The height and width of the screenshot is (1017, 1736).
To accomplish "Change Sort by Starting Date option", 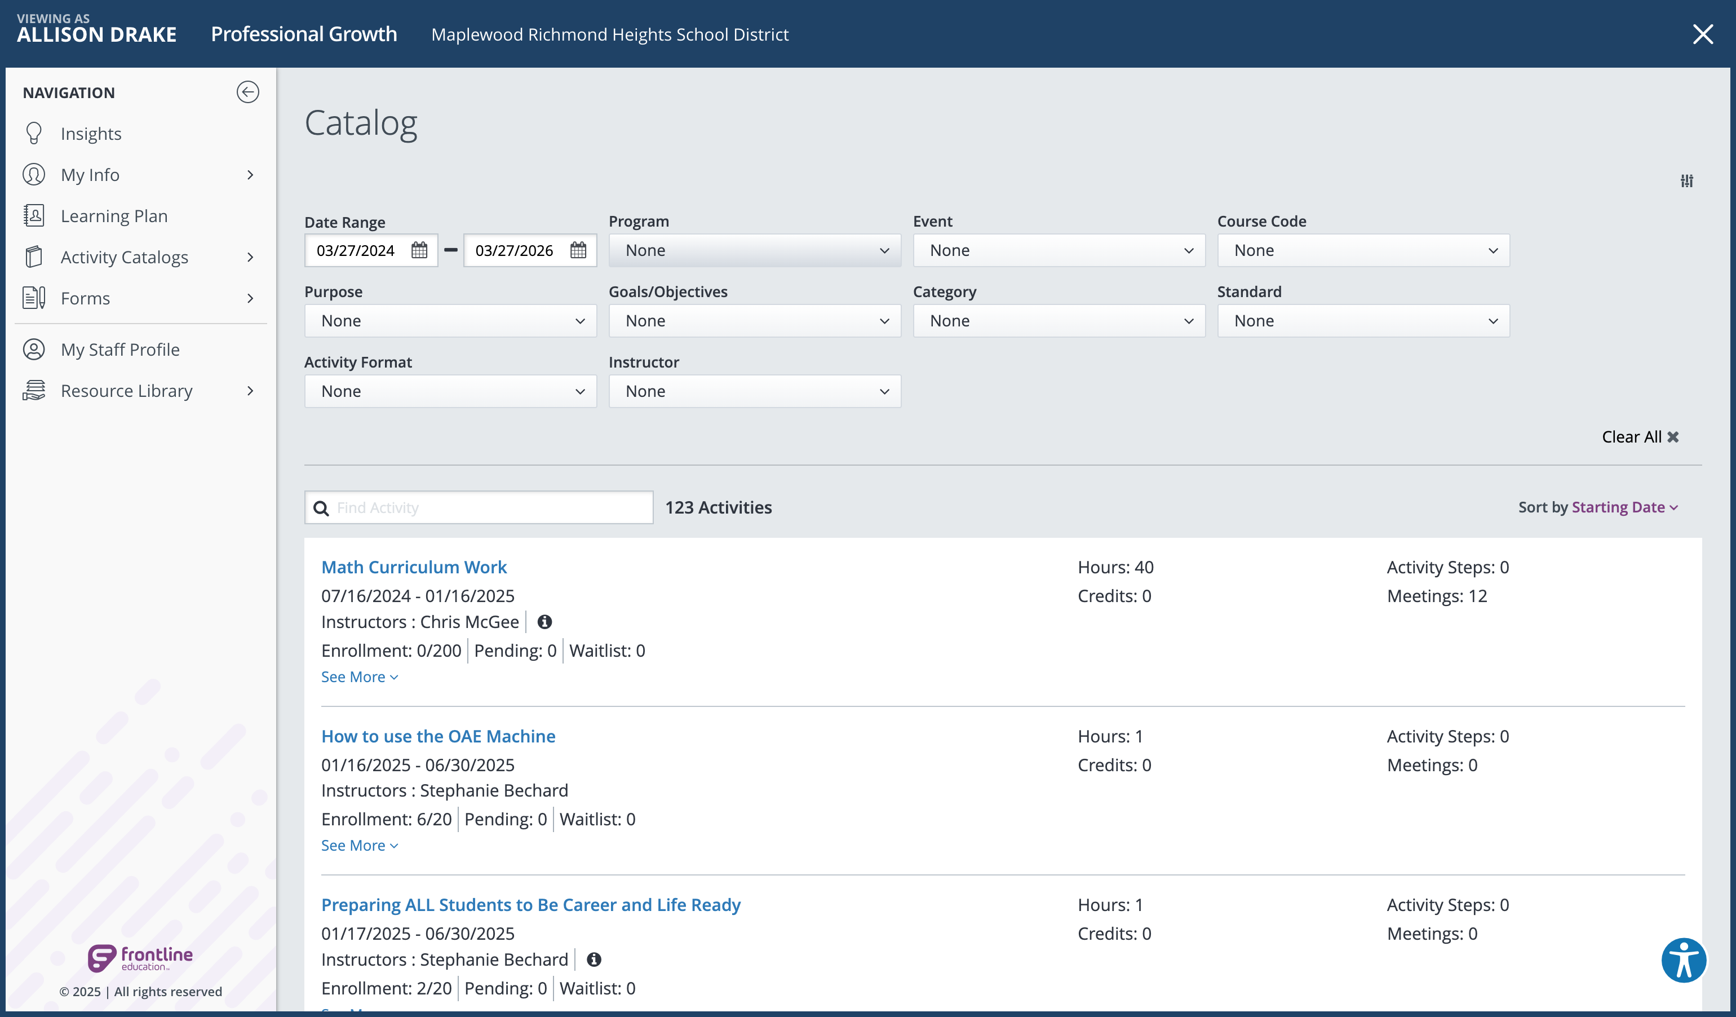I will pyautogui.click(x=1624, y=507).
